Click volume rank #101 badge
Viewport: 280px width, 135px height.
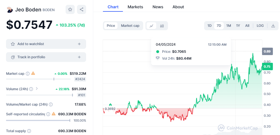[82, 95]
